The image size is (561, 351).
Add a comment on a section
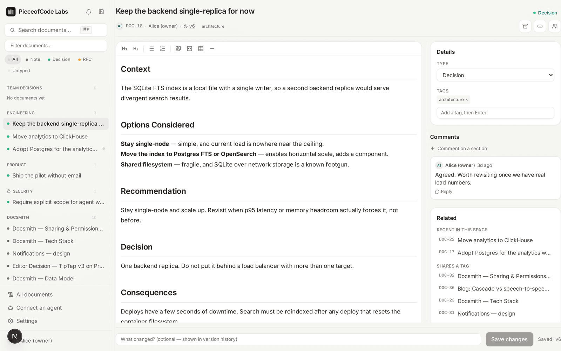(x=459, y=148)
